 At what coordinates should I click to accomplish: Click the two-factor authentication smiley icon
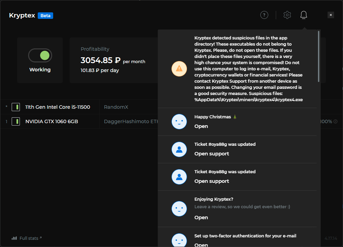point(179,240)
